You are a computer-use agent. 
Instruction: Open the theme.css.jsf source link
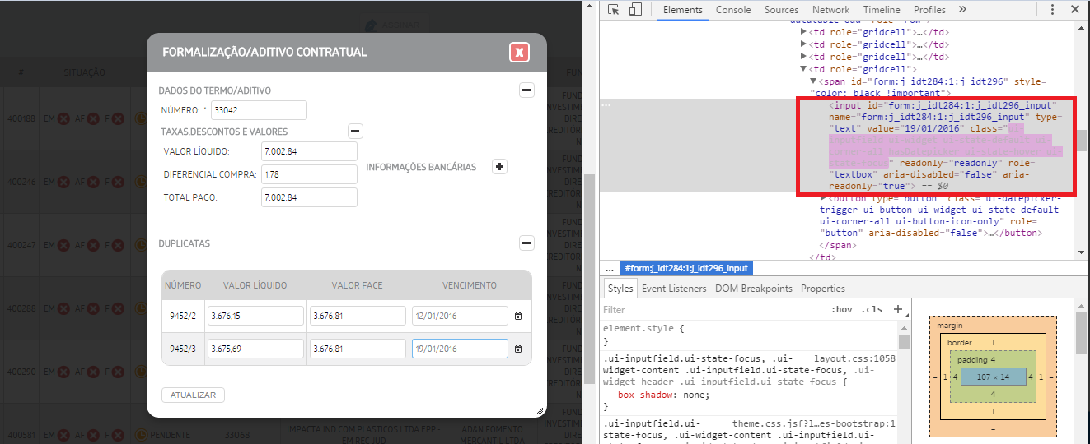click(x=814, y=423)
